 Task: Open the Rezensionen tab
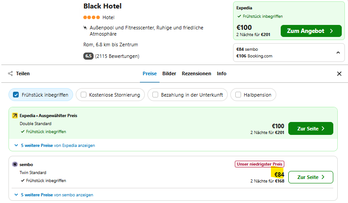point(197,73)
